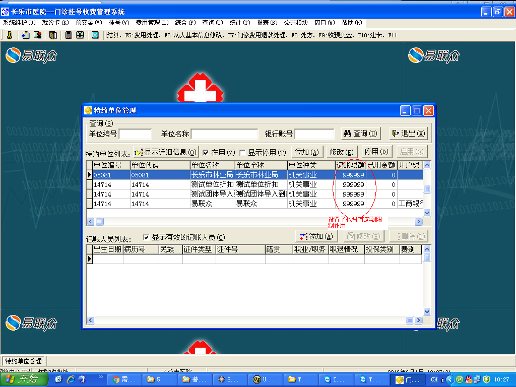Switch to the folder taskbar item starting with 5
Screen dimensions: 516x387
pyautogui.click(x=160, y=379)
